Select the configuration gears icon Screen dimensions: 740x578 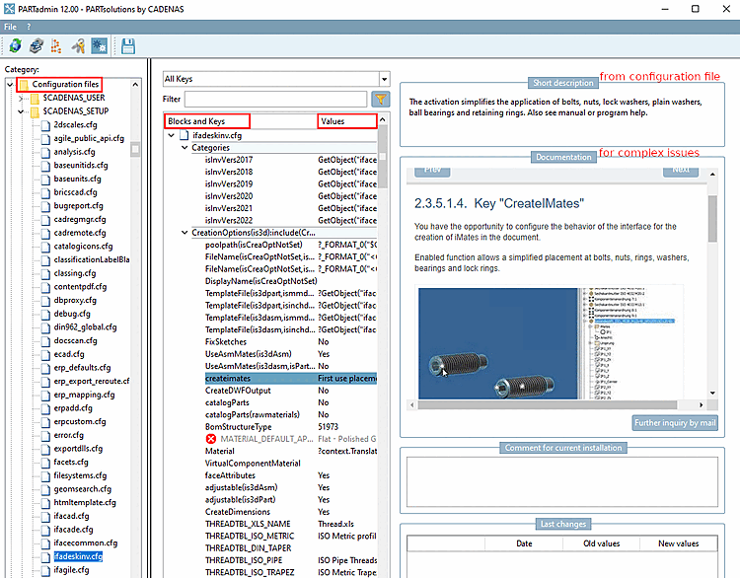click(99, 45)
